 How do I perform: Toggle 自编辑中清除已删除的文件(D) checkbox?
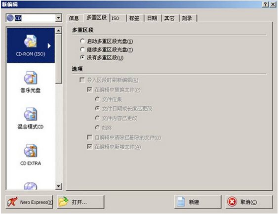90,137
